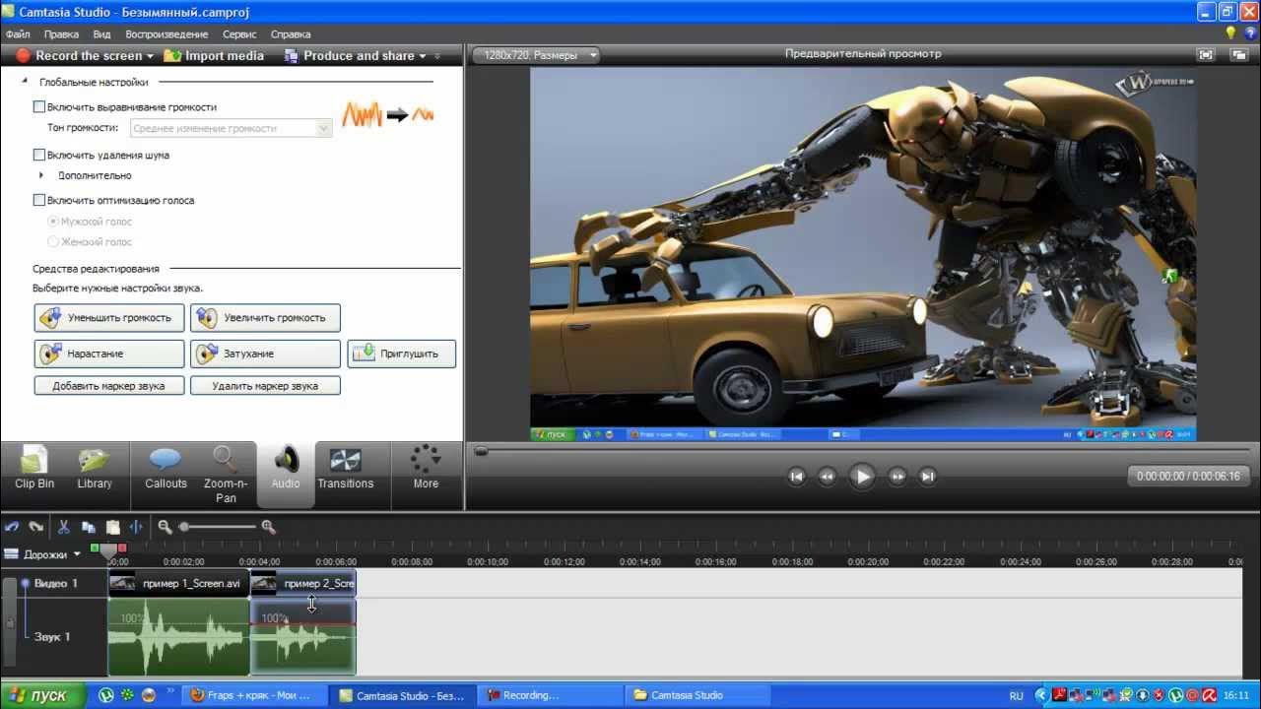The image size is (1261, 709).
Task: Play the preview video
Action: [862, 477]
